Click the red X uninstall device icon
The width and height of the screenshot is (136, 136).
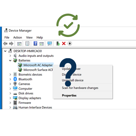[64, 44]
